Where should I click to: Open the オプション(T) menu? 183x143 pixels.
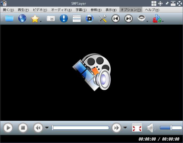click(131, 10)
